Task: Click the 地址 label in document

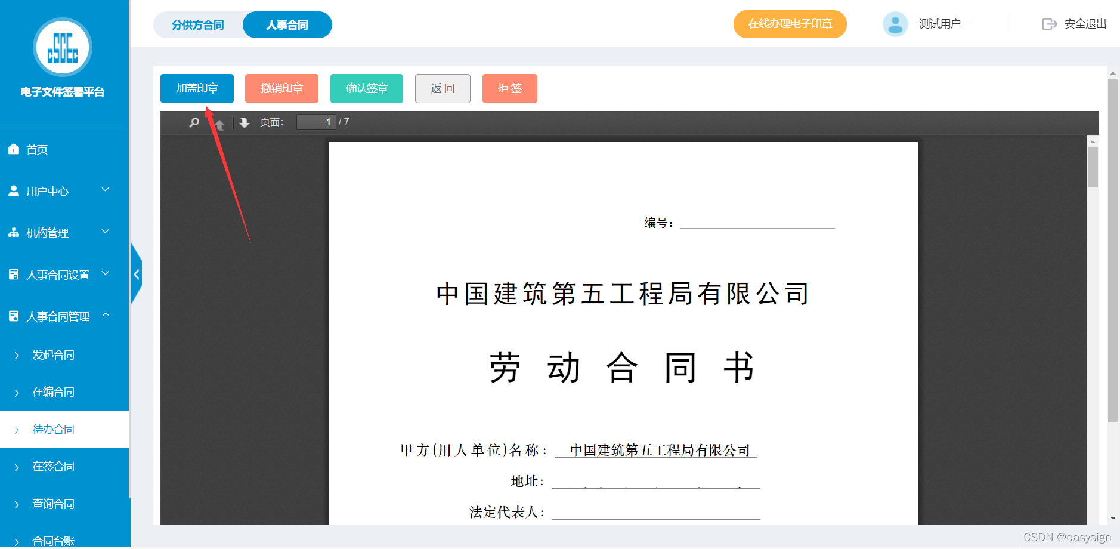Action: point(527,481)
